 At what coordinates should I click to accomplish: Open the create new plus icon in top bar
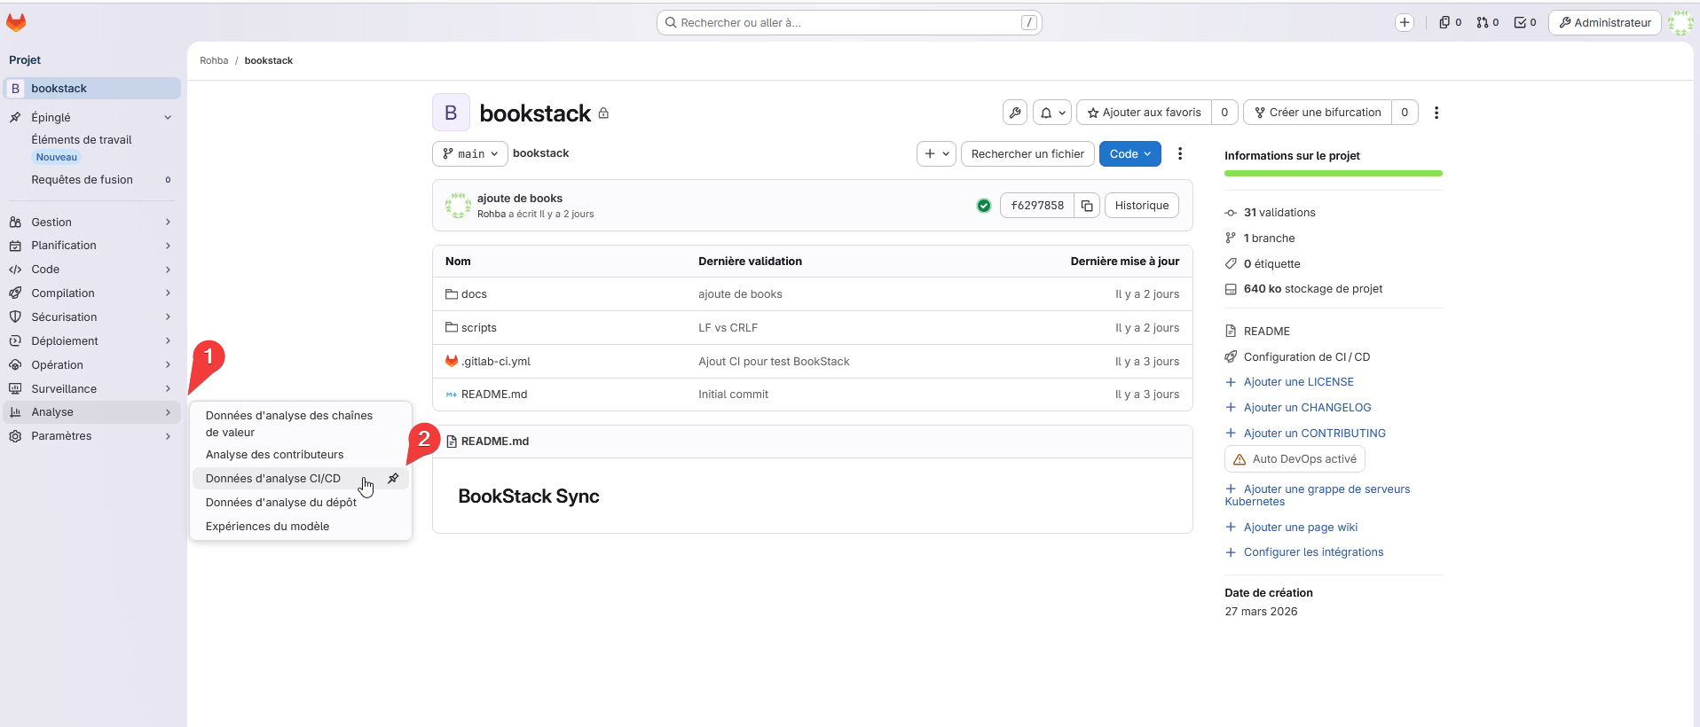(1404, 23)
